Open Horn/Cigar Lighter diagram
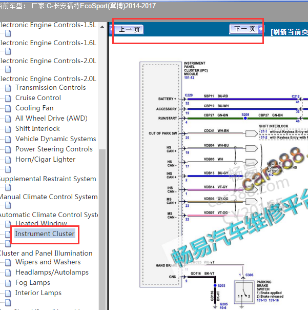This screenshot has width=308, height=310. (46, 159)
